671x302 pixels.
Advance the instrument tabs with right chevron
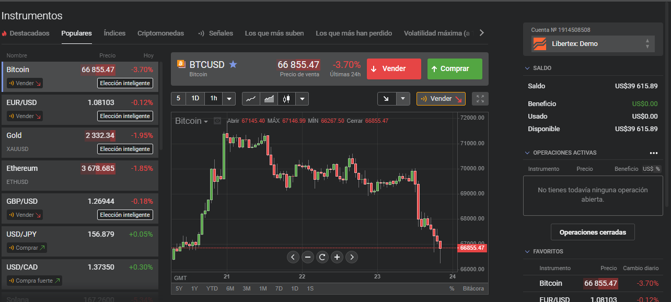point(481,33)
